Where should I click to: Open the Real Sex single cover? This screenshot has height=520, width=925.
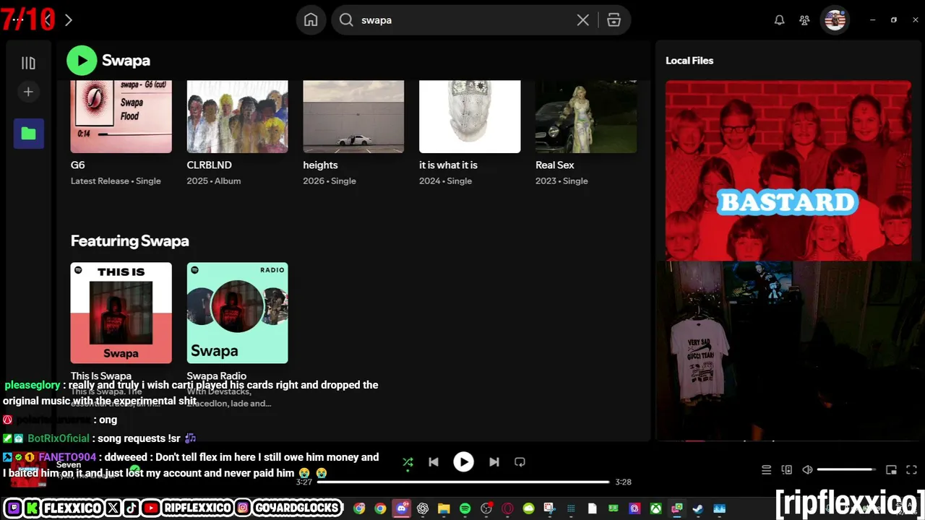click(x=586, y=116)
